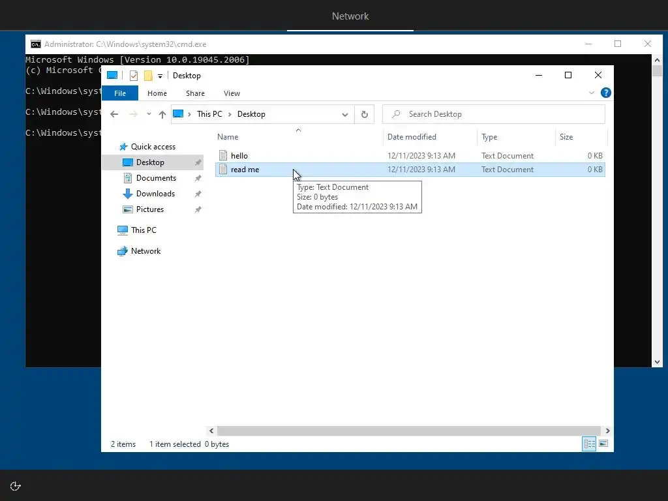The height and width of the screenshot is (501, 668).
Task: Switch to Details view layout icon
Action: click(589, 444)
